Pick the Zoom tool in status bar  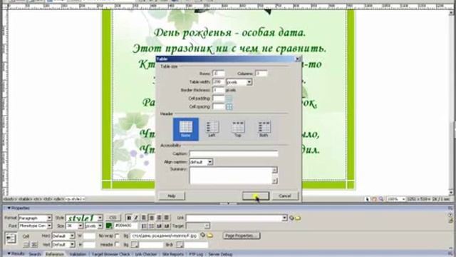[x=381, y=199]
